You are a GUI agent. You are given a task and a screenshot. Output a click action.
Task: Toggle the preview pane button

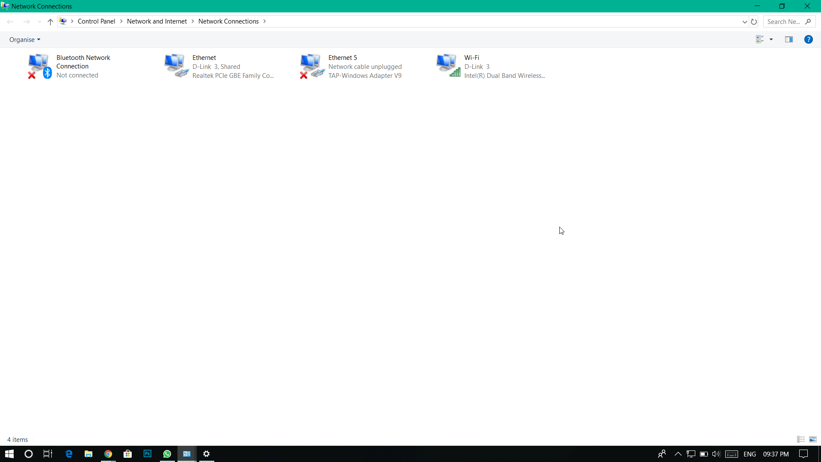click(x=789, y=39)
